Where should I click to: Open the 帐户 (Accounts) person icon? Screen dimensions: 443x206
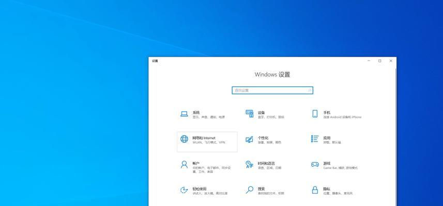[x=184, y=164]
